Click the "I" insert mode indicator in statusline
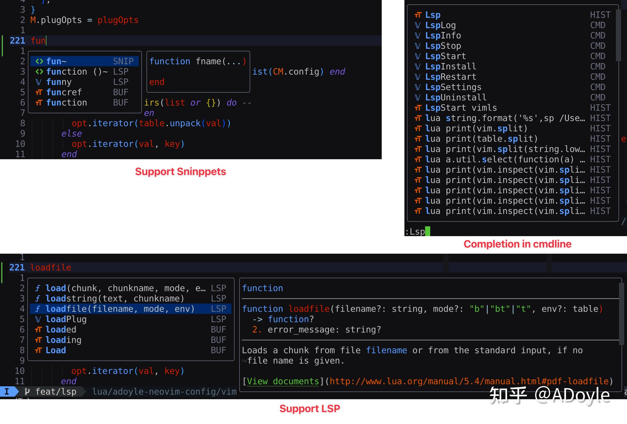 point(6,391)
